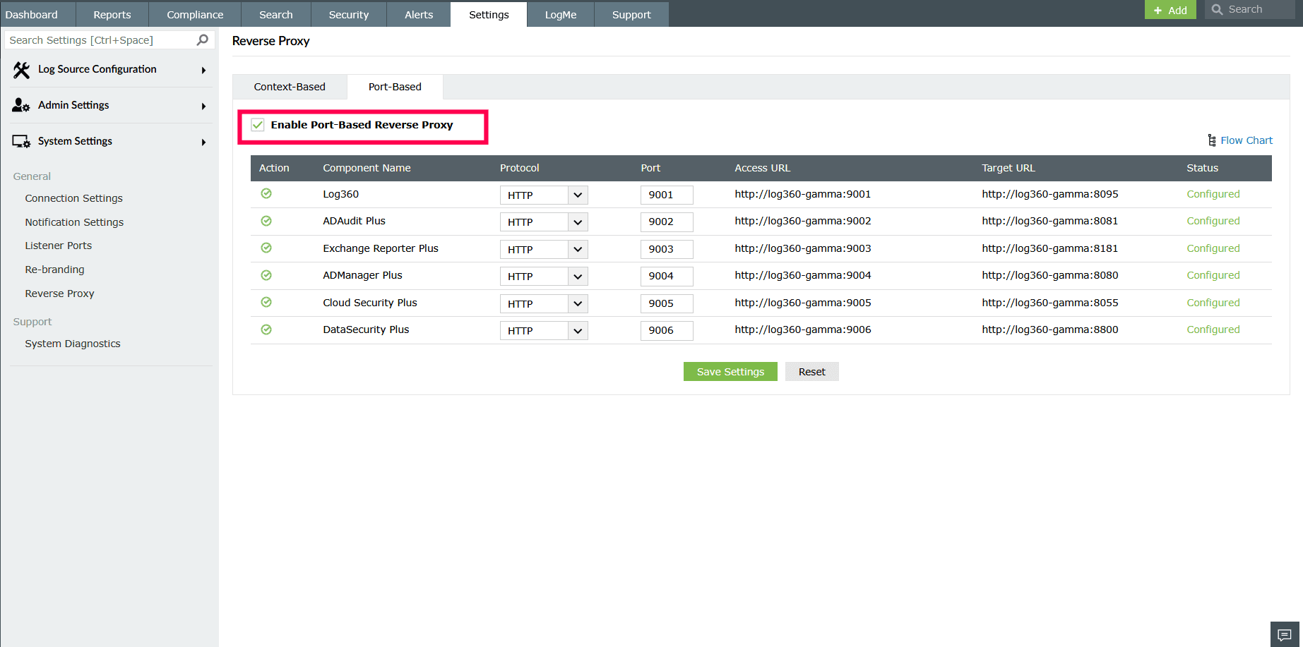Viewport: 1303px width, 647px height.
Task: Click access URL http://log360-gamma:9005
Action: 803,303
